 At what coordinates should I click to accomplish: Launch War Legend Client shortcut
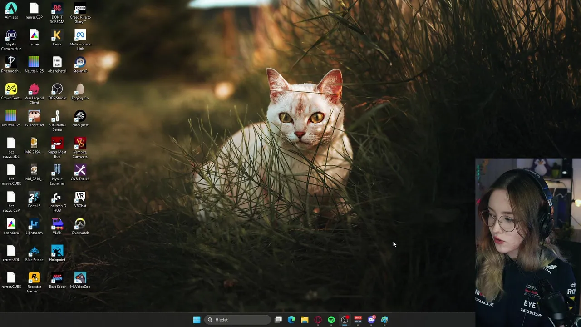pos(34,94)
